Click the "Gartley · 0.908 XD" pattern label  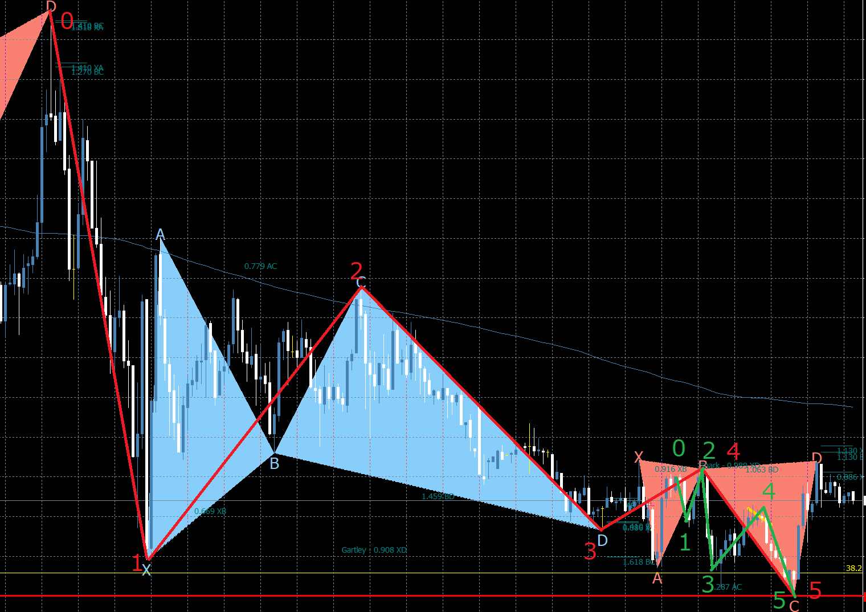click(x=374, y=550)
